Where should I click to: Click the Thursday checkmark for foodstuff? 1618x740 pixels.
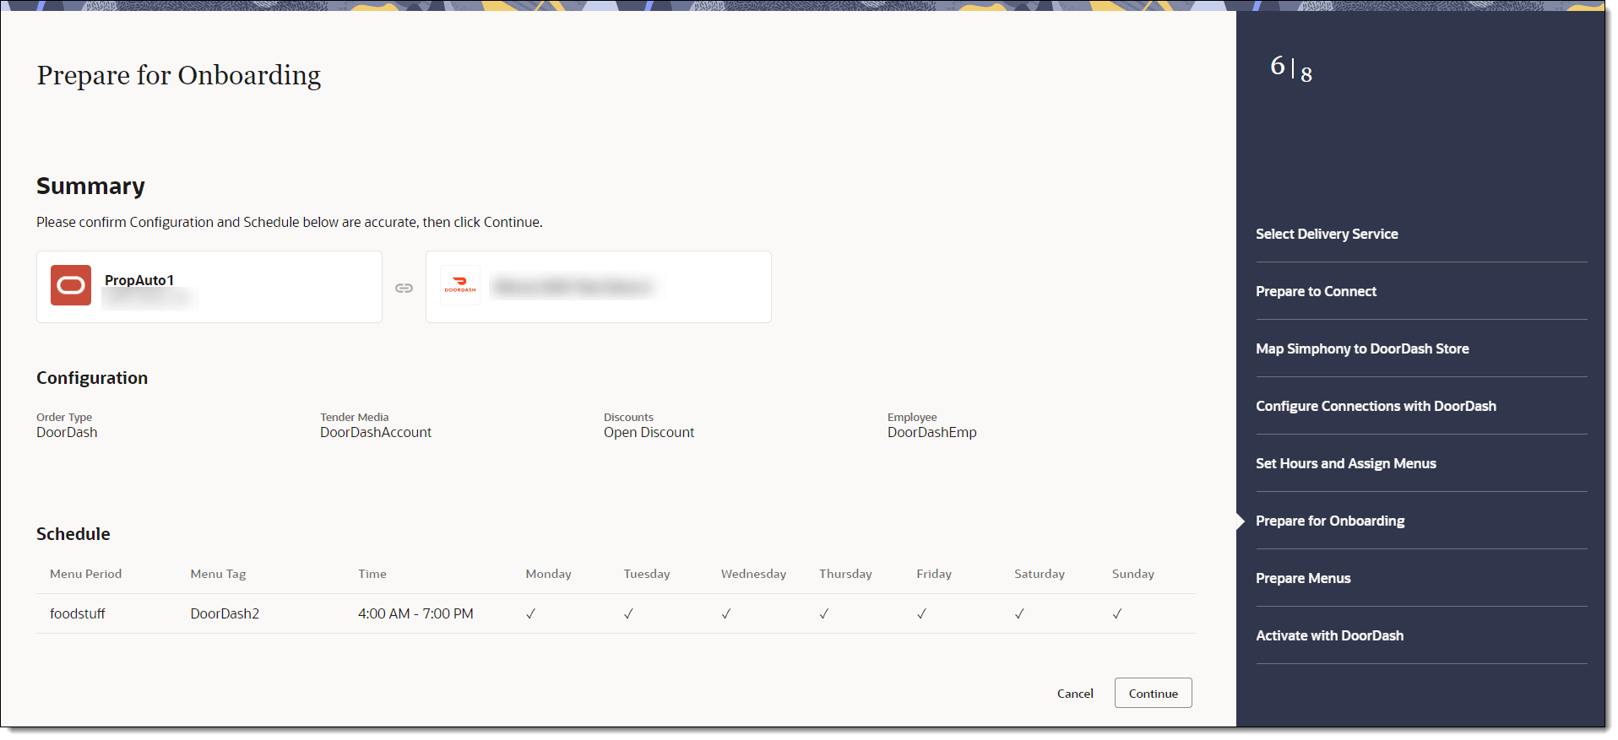click(x=823, y=614)
